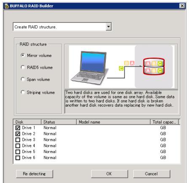Click the Drive 5 label text
Viewport: 189px width, 183px height.
tap(29, 152)
